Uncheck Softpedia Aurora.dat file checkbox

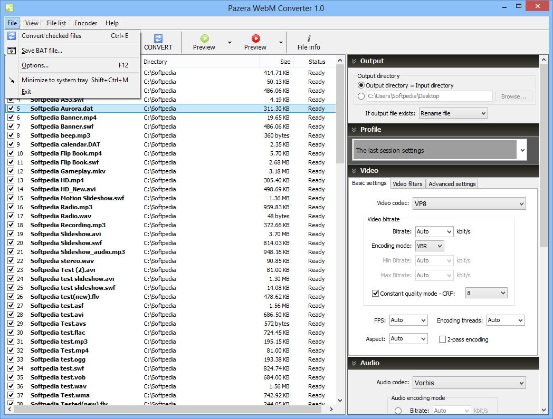11,109
